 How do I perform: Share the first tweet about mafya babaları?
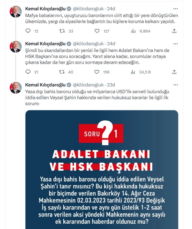tap(174, 31)
